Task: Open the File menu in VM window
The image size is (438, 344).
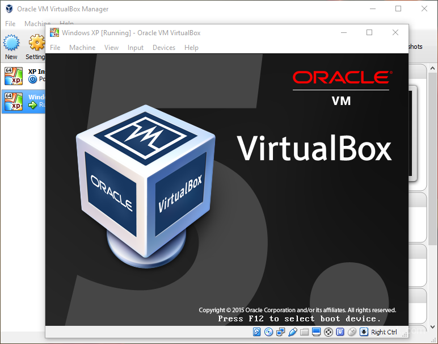Action: 55,48
